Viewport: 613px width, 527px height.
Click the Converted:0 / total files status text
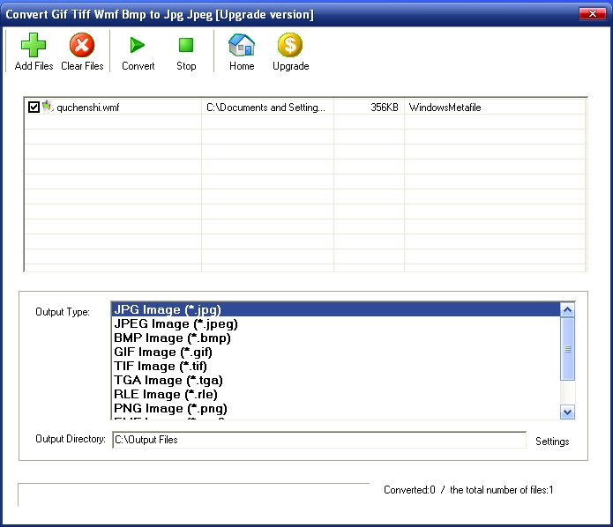468,490
